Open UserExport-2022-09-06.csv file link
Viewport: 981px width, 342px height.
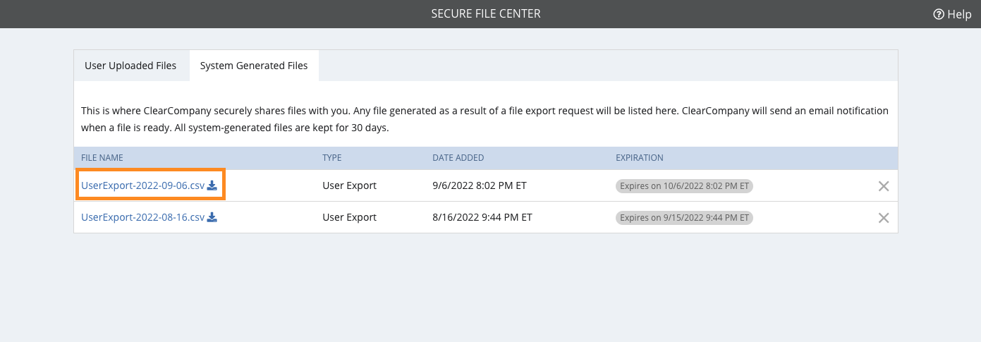point(142,186)
